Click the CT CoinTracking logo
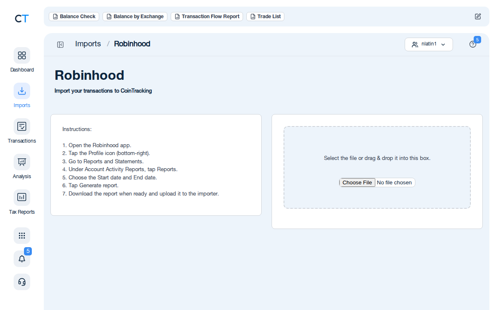496x310 pixels. (x=21, y=19)
